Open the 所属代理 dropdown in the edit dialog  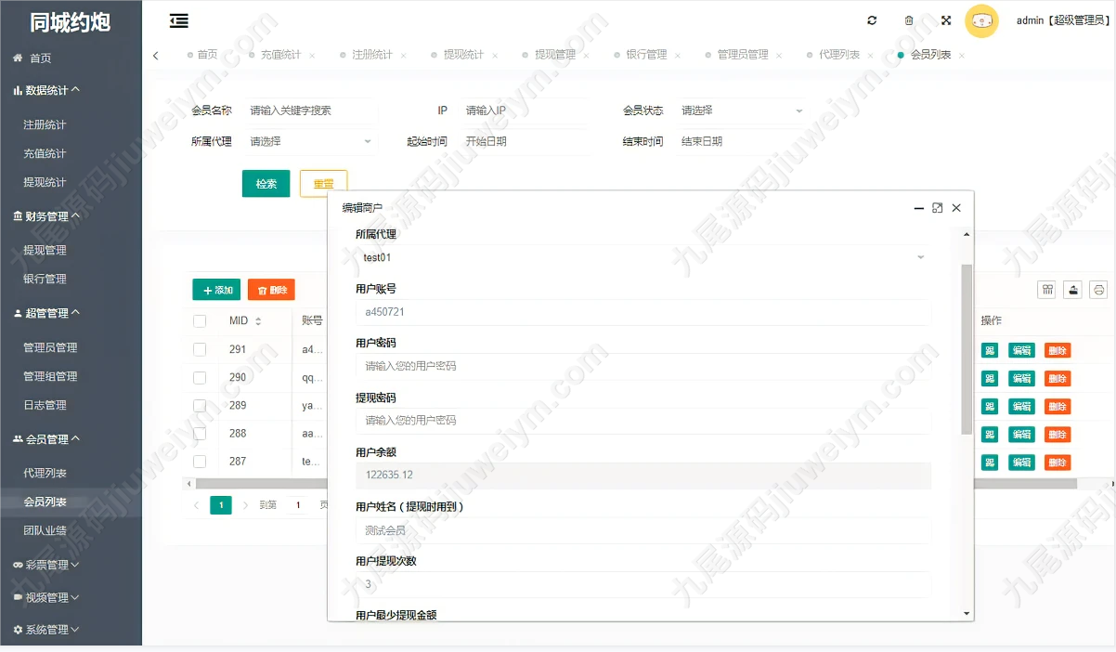click(642, 257)
